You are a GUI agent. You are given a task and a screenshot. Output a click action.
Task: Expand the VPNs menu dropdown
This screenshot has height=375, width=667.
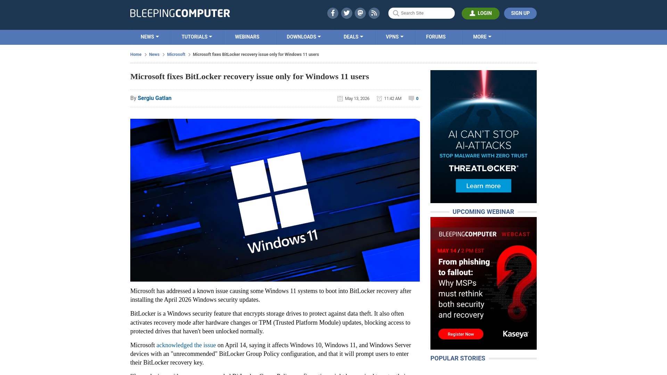pyautogui.click(x=395, y=37)
